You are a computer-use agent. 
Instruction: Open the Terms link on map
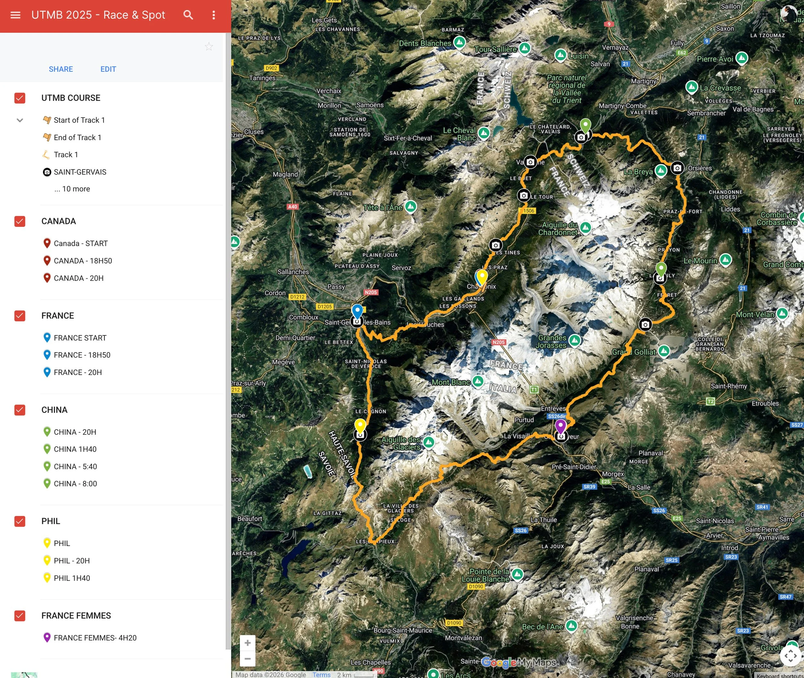pyautogui.click(x=321, y=674)
